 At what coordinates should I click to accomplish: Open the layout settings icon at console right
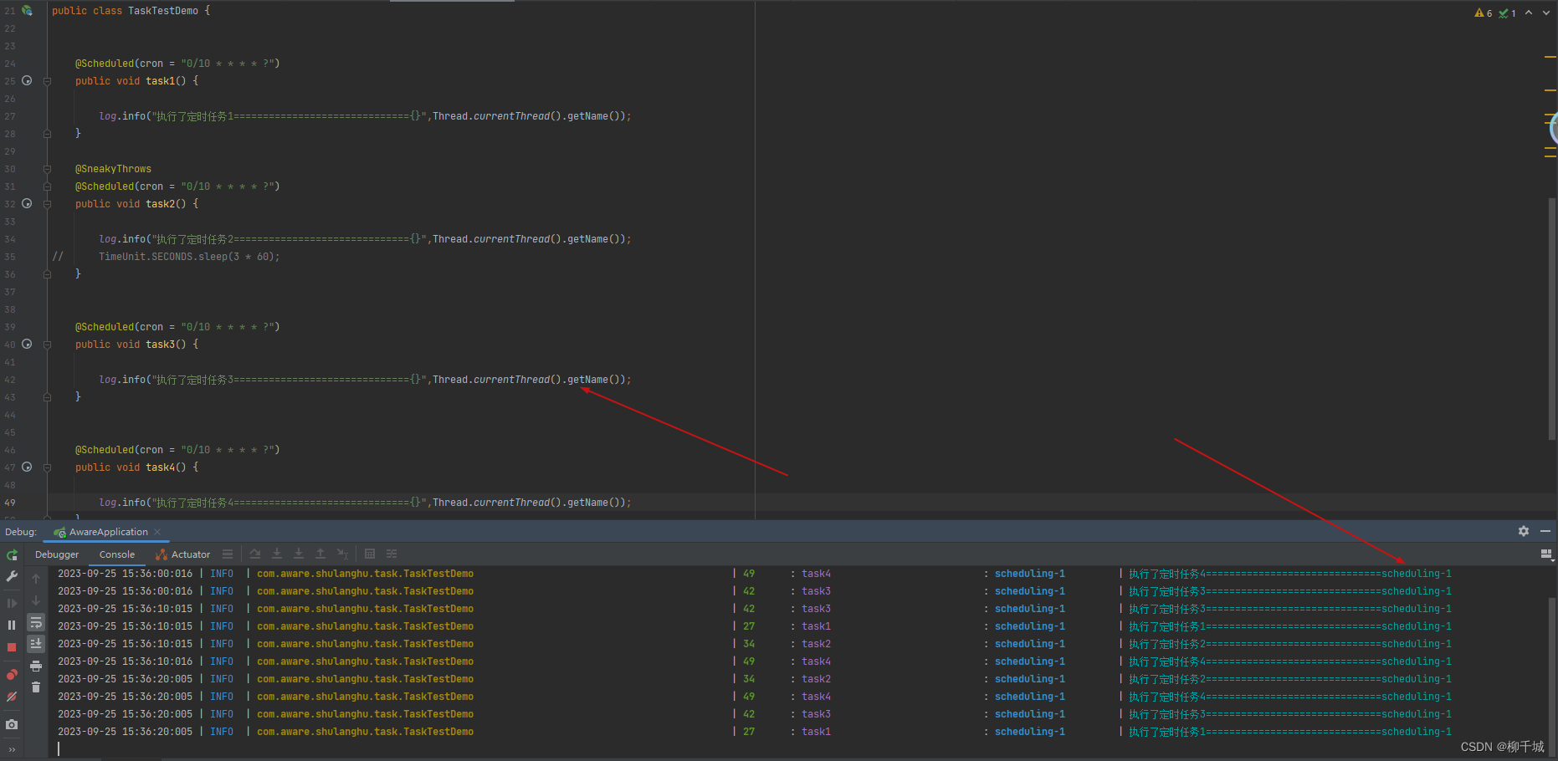coord(1546,554)
